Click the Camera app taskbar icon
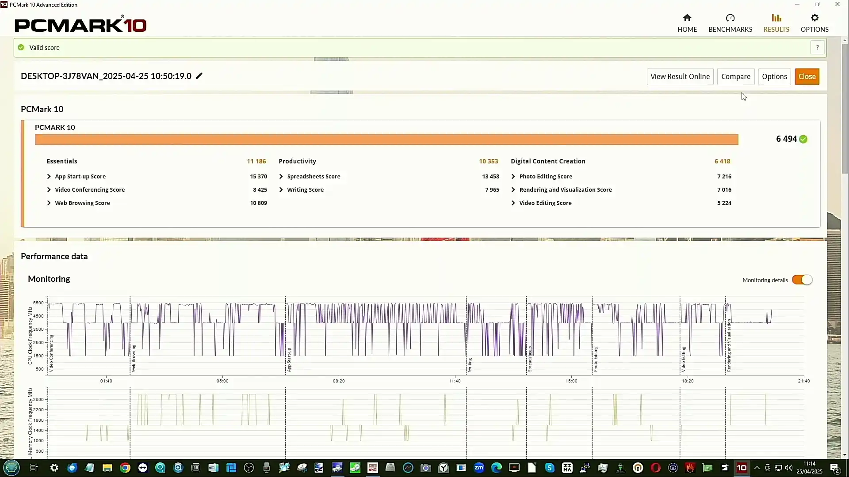849x477 pixels. tap(426, 468)
